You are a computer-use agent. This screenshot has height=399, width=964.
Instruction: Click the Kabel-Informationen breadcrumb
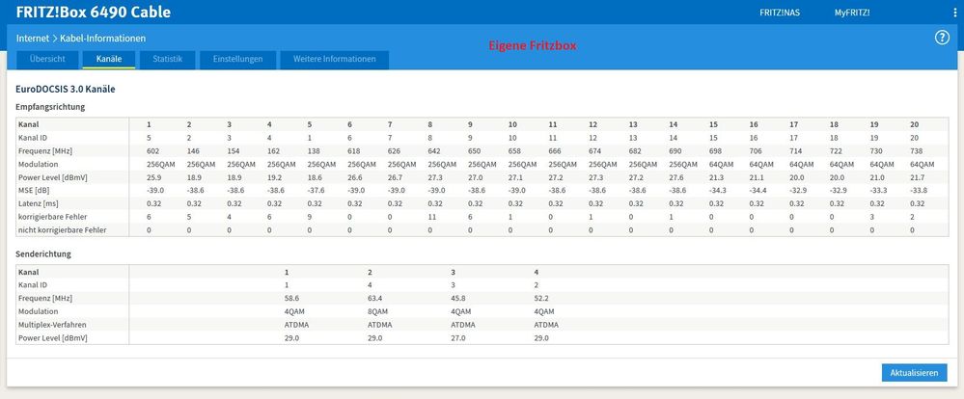point(102,38)
